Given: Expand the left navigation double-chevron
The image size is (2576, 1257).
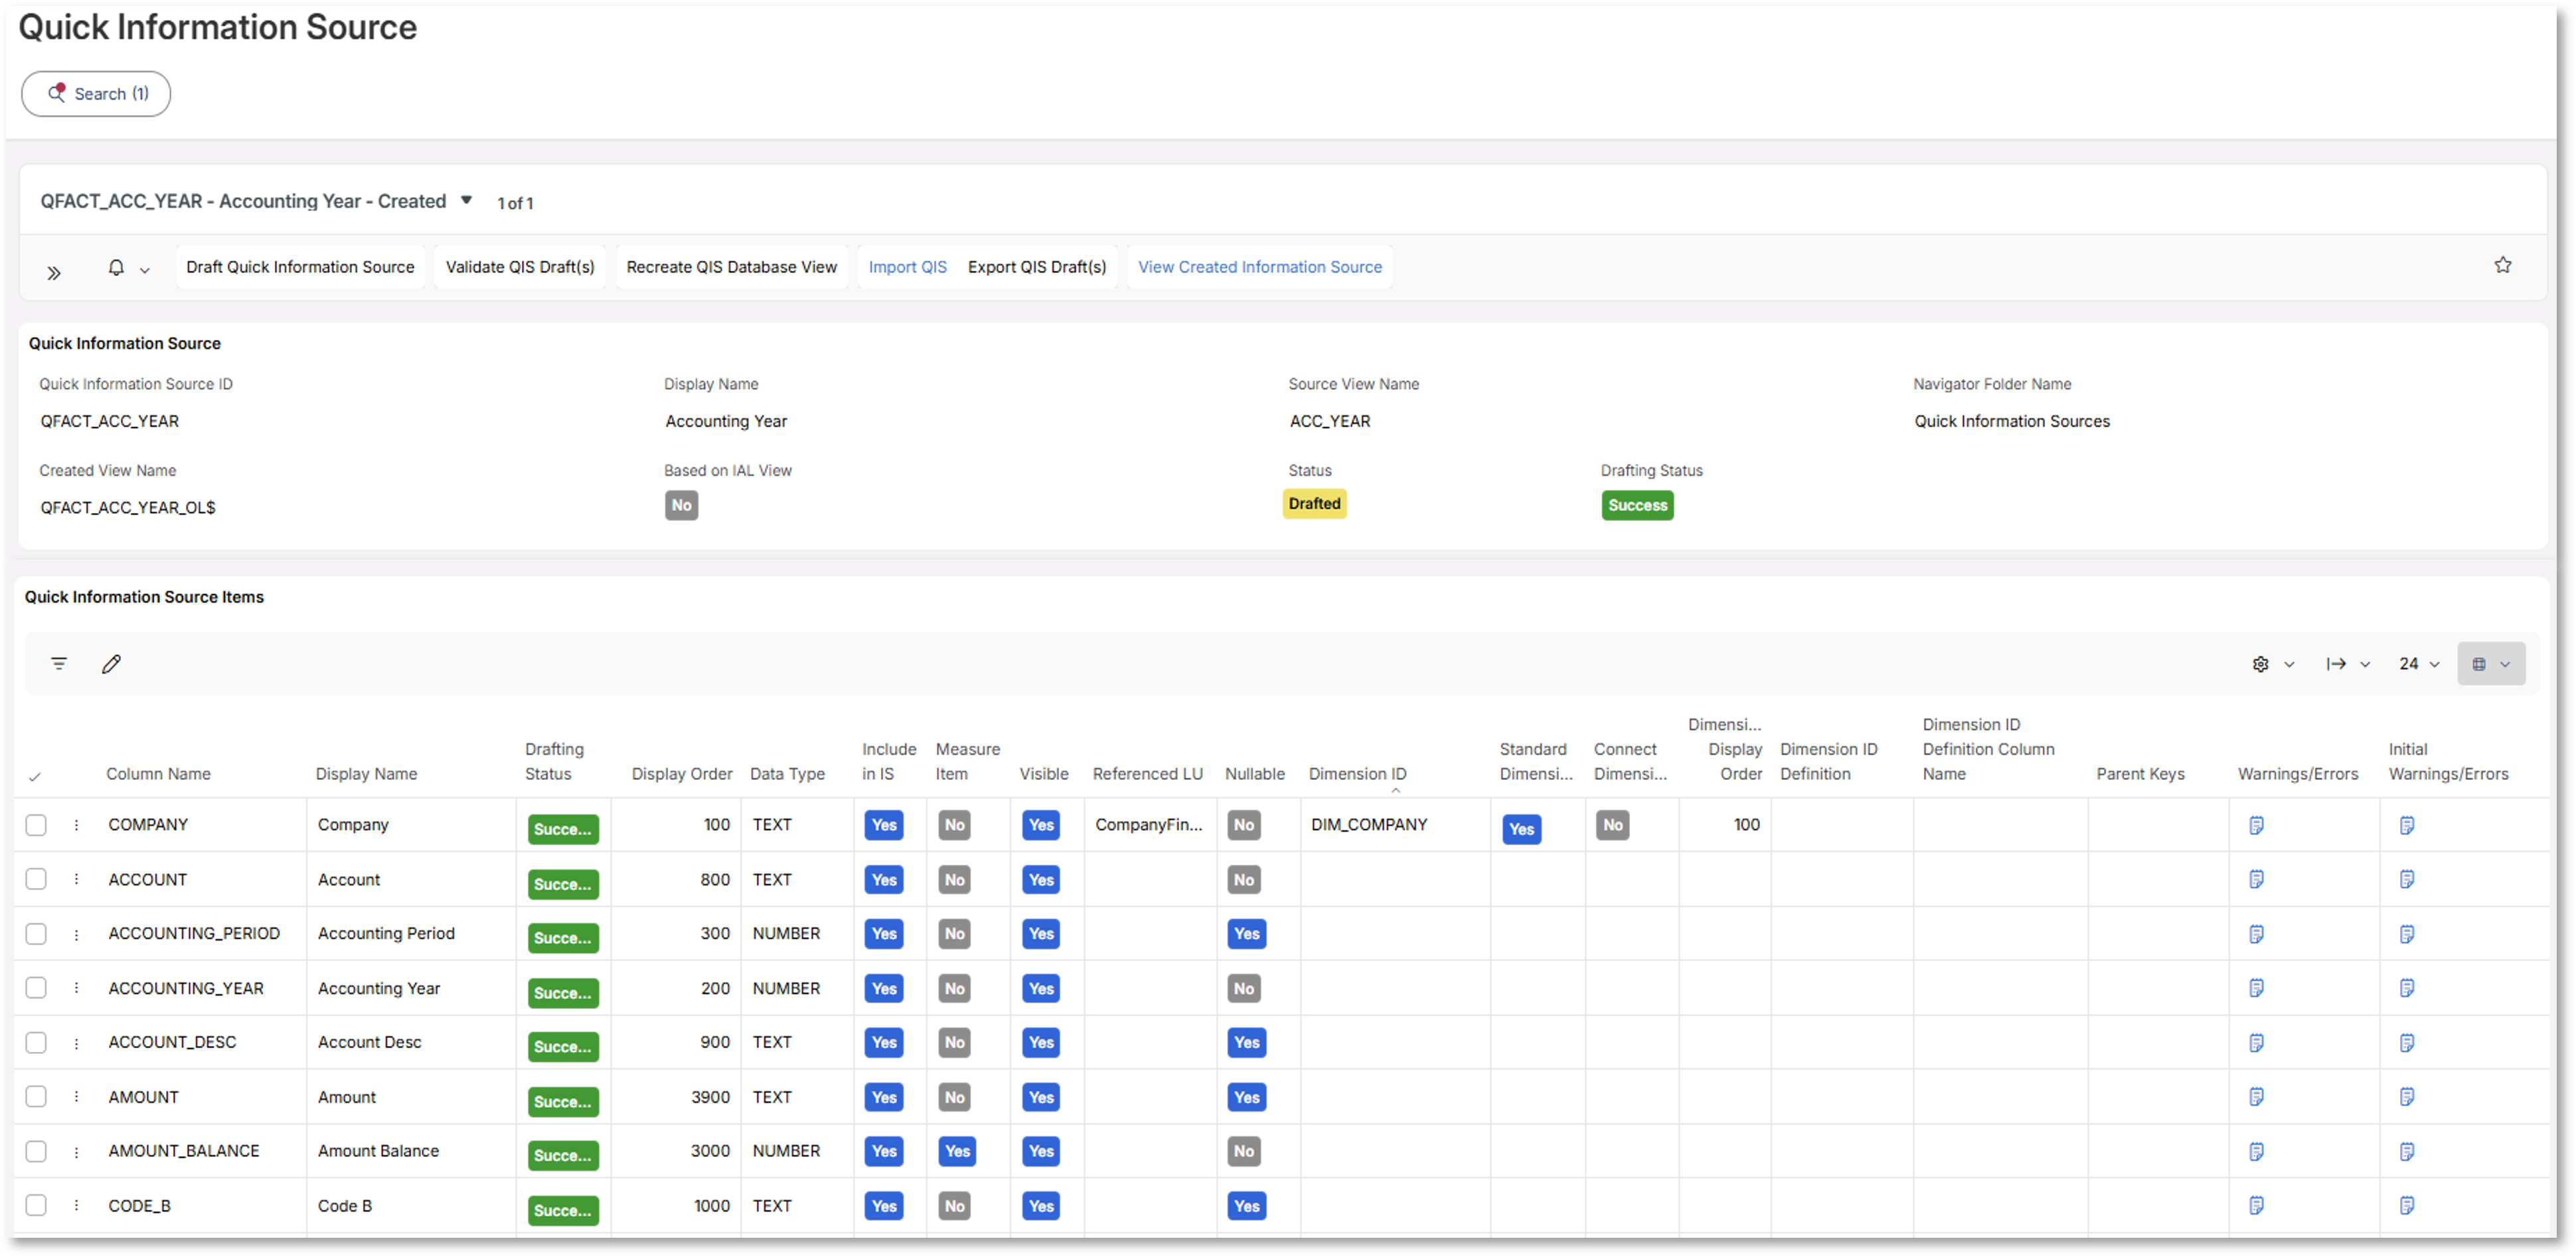Looking at the screenshot, I should pyautogui.click(x=54, y=272).
